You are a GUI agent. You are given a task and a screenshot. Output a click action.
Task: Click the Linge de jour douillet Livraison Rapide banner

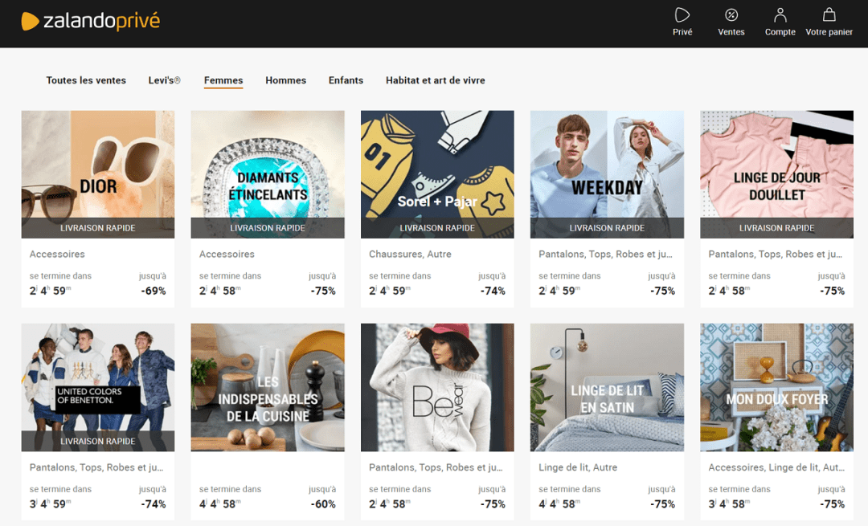(776, 228)
